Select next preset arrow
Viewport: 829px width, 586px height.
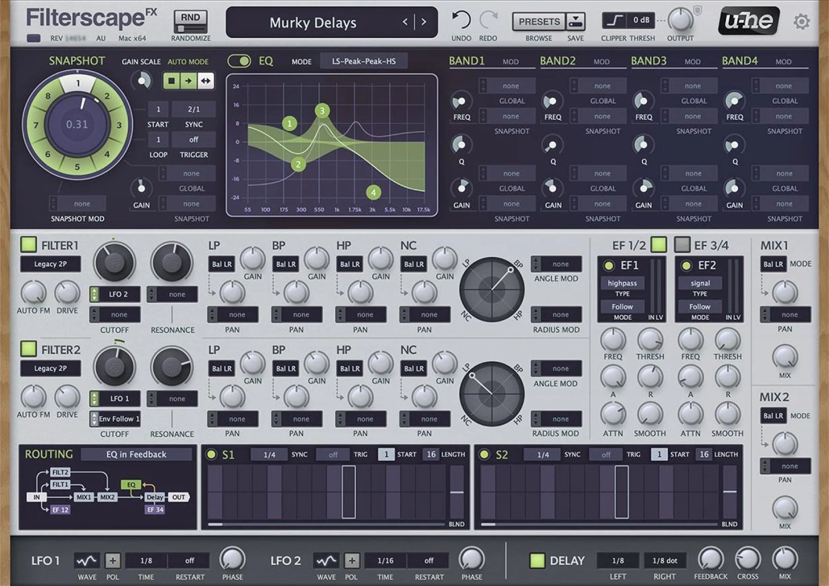pos(424,22)
